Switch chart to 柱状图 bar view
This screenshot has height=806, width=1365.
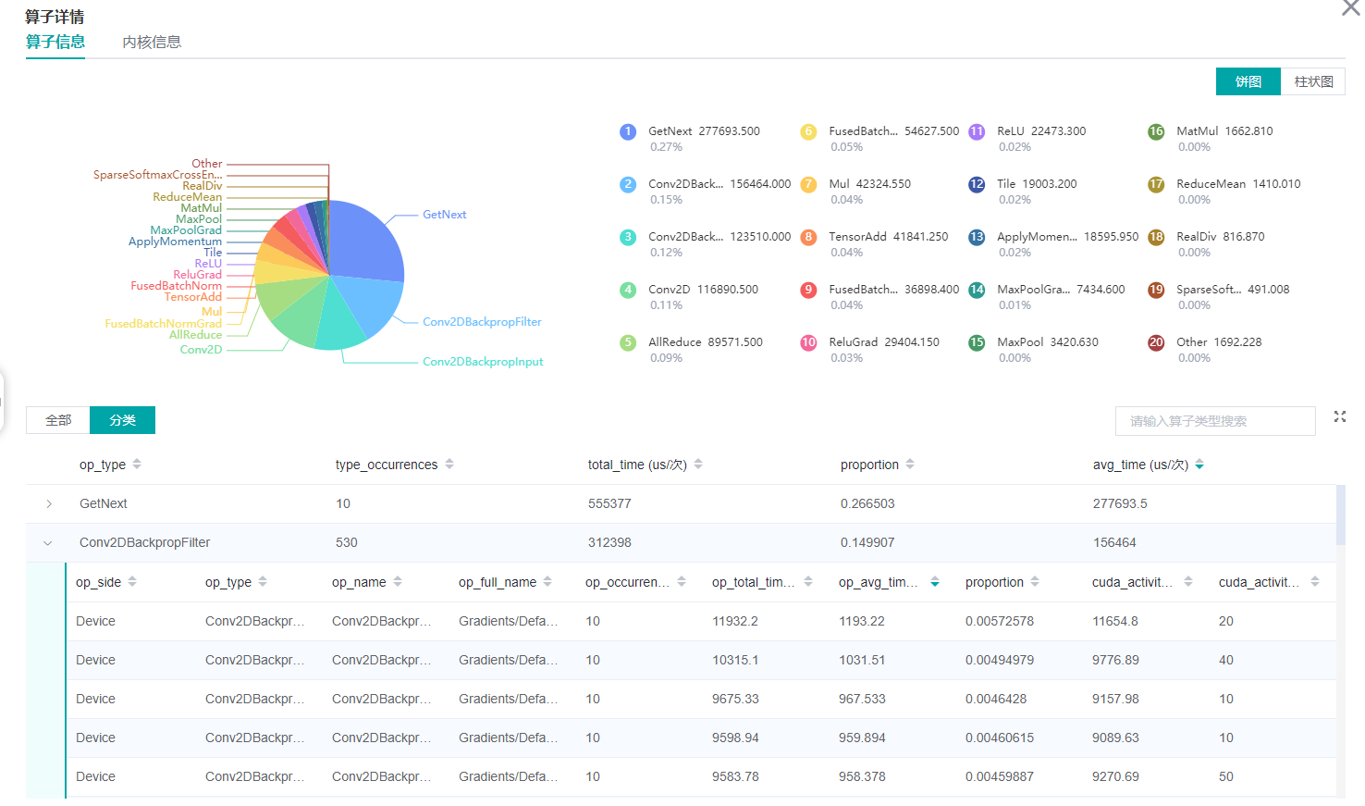[1312, 81]
